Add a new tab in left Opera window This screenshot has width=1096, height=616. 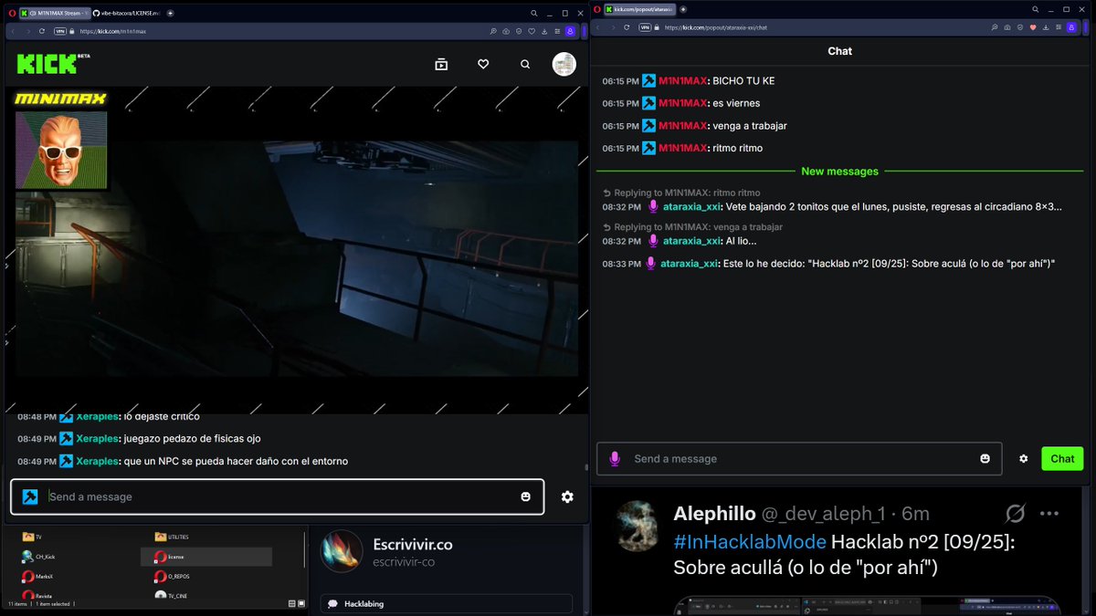(x=170, y=13)
